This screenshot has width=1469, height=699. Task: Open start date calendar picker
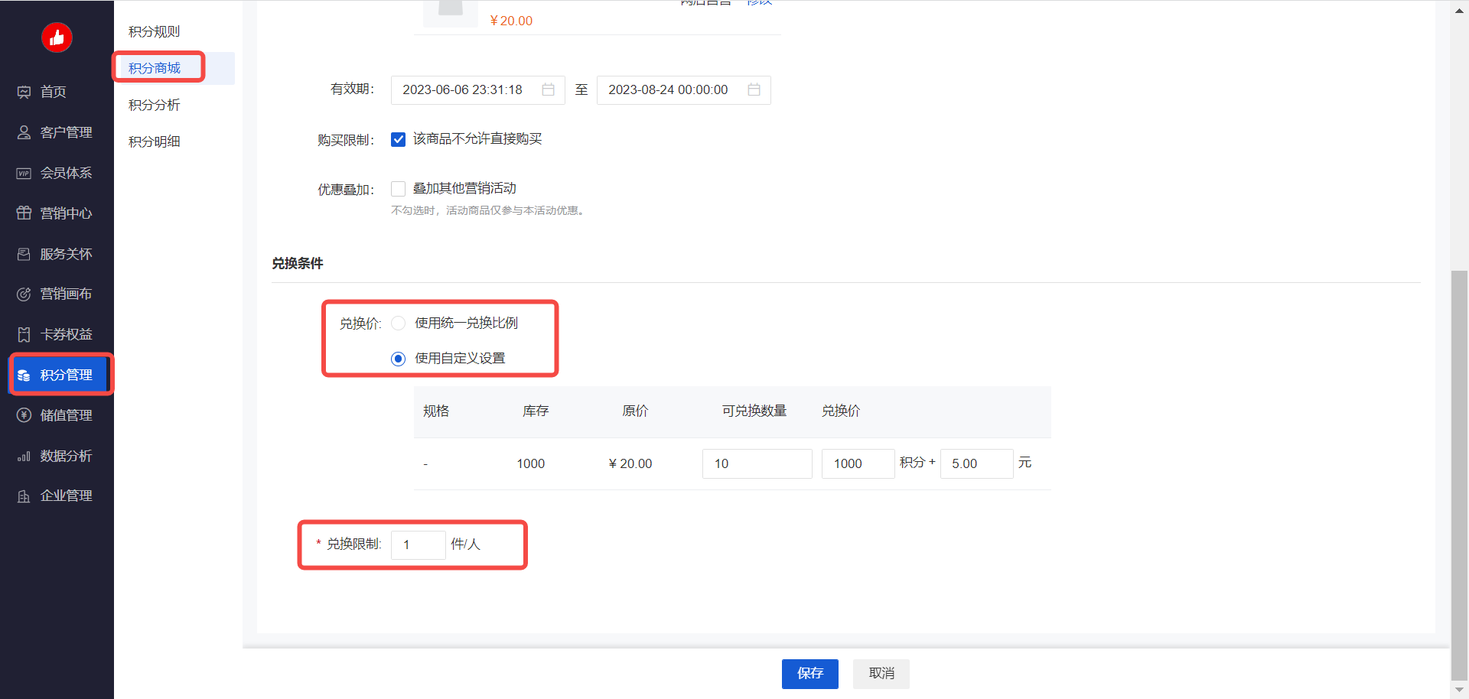coord(548,90)
